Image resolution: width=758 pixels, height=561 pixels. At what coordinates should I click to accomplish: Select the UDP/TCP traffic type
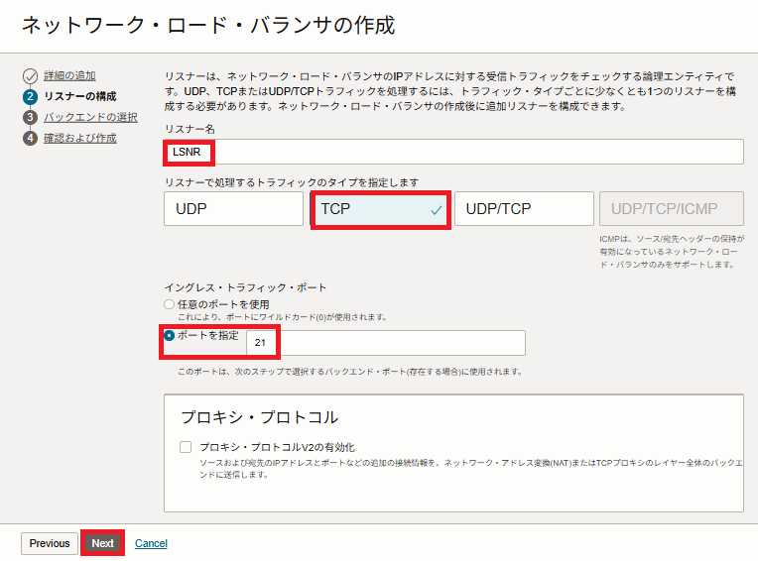524,208
